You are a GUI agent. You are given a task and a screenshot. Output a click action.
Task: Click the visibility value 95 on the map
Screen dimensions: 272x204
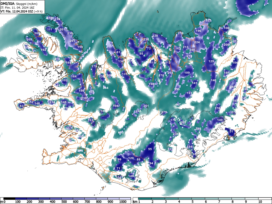141,53
